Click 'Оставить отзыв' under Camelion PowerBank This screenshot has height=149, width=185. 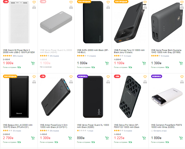pyautogui.click(x=160, y=130)
